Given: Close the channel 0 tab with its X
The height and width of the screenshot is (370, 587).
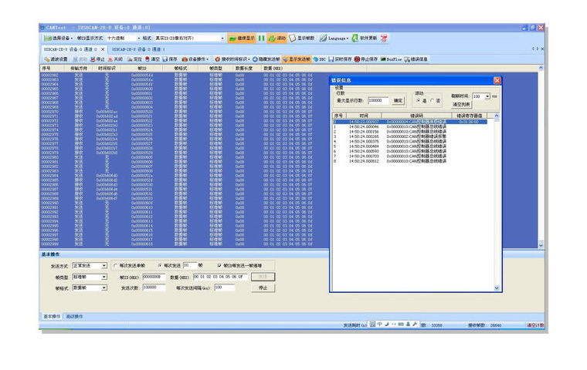Looking at the screenshot, I should pyautogui.click(x=103, y=49).
